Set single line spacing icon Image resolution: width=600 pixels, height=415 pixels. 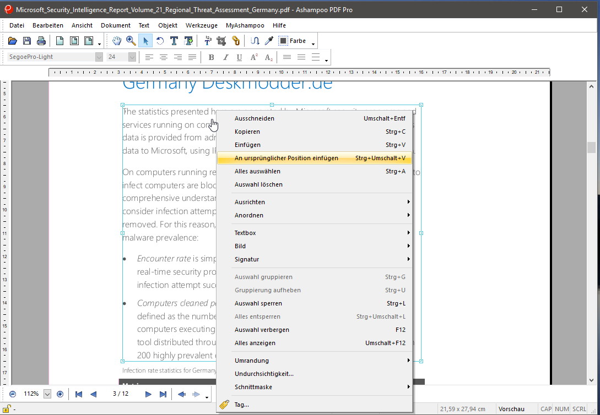point(287,57)
